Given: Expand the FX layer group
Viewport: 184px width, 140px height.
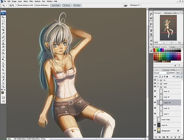Looking at the screenshot, I should [158, 80].
